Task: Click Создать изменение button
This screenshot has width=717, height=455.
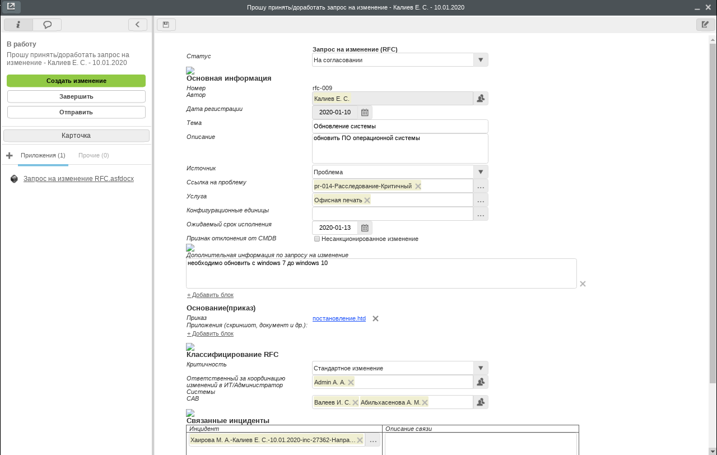Action: [x=76, y=81]
